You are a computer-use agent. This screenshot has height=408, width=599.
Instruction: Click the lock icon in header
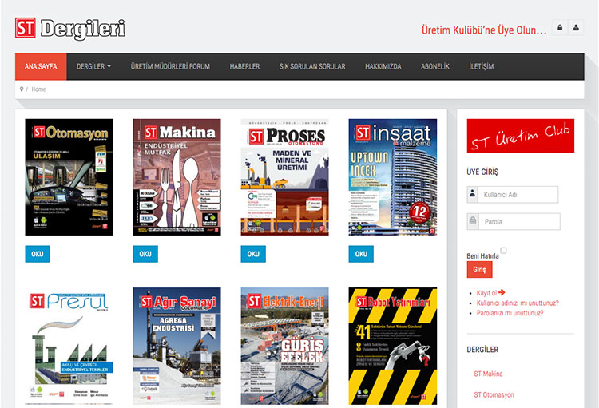point(560,27)
